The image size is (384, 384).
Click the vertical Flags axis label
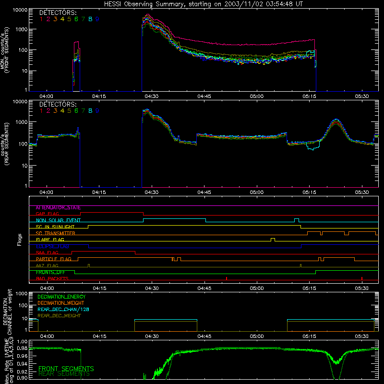click(x=19, y=240)
